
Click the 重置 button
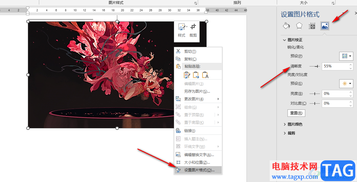click(296, 113)
